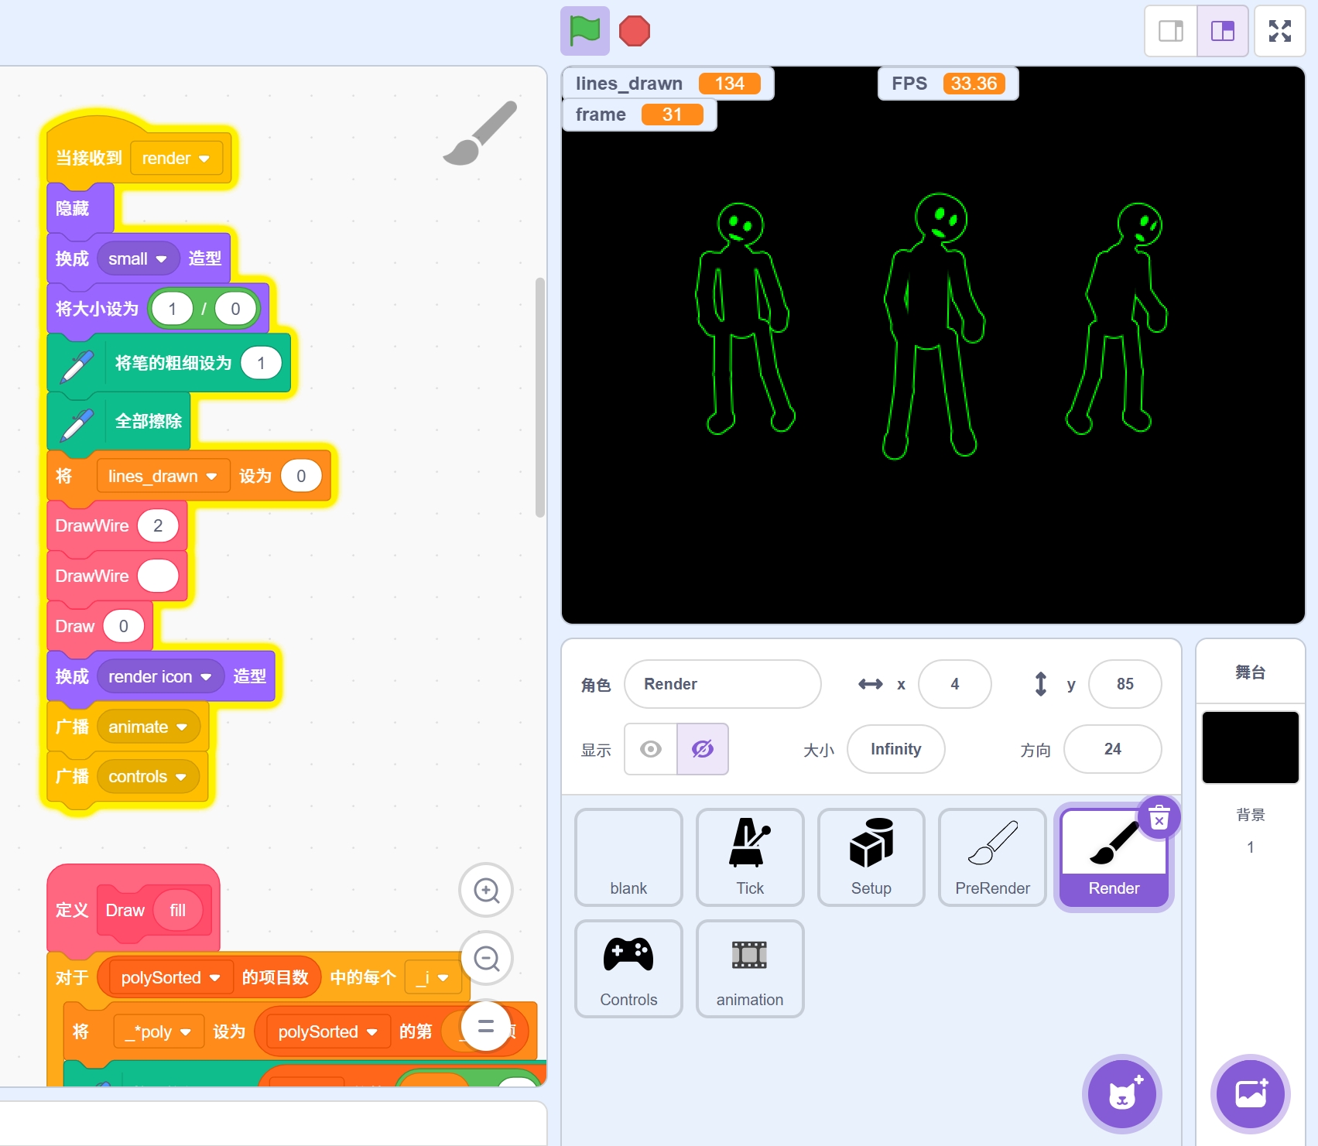1318x1146 pixels.
Task: Switch to large stage layout
Action: tap(1223, 32)
